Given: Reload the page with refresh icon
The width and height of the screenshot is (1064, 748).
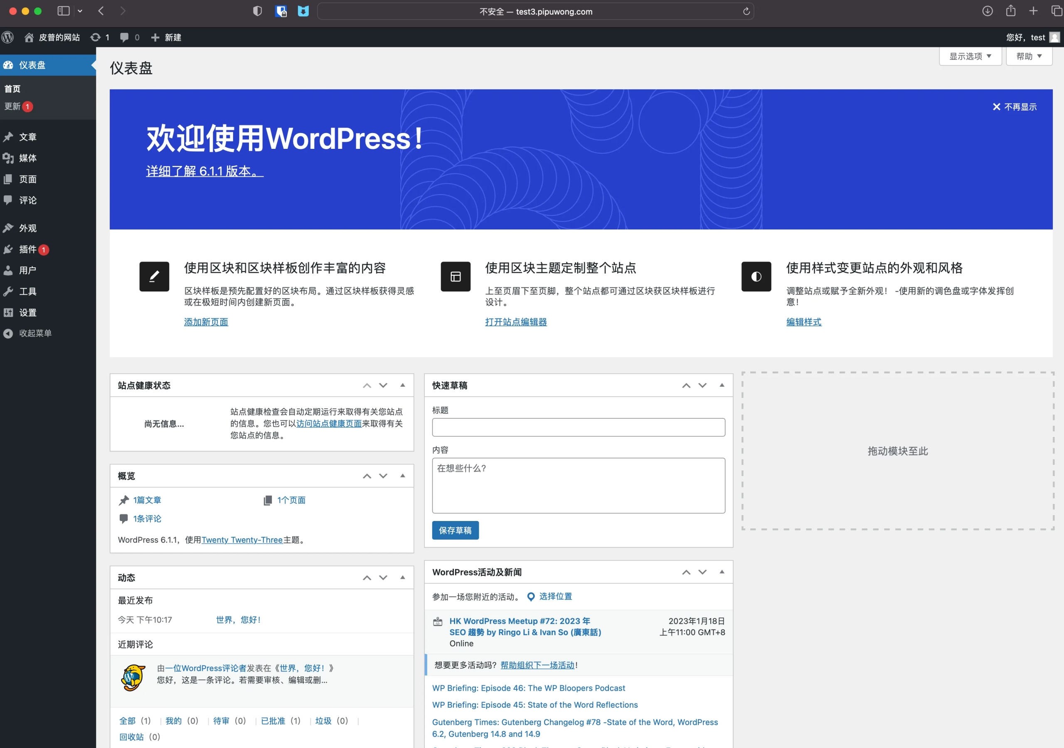Looking at the screenshot, I should pyautogui.click(x=746, y=11).
